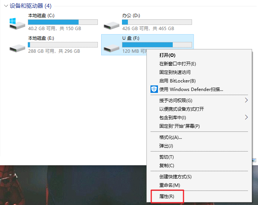This screenshot has width=258, height=205.
Task: Select the 办公 (D:) drive icon
Action: point(112,26)
